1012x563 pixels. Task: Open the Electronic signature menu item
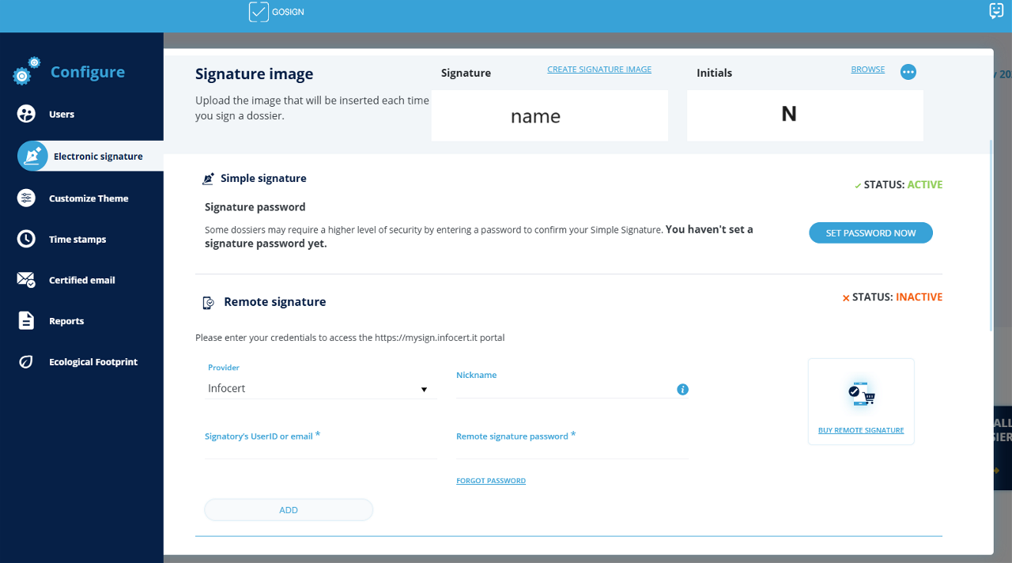coord(98,157)
